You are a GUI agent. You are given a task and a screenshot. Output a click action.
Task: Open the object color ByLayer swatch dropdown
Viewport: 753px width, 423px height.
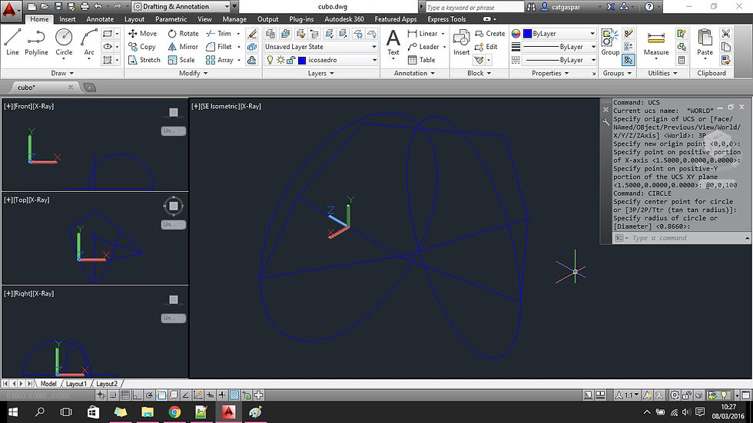tap(559, 34)
